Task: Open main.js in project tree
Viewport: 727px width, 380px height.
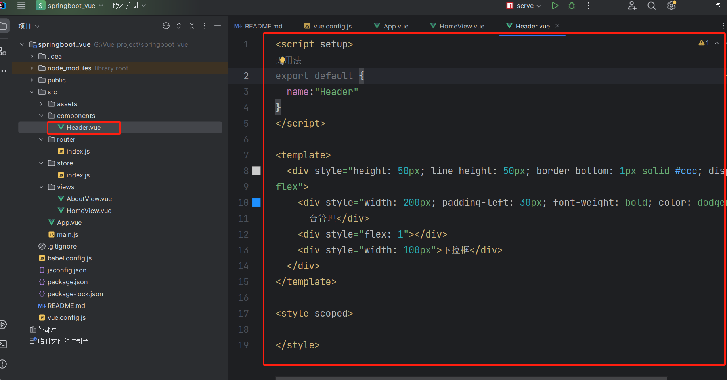Action: pos(63,234)
